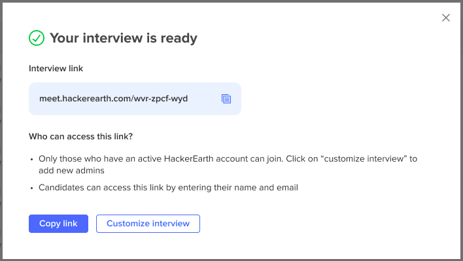Click the Who can access this link heading
The width and height of the screenshot is (463, 261).
80,137
